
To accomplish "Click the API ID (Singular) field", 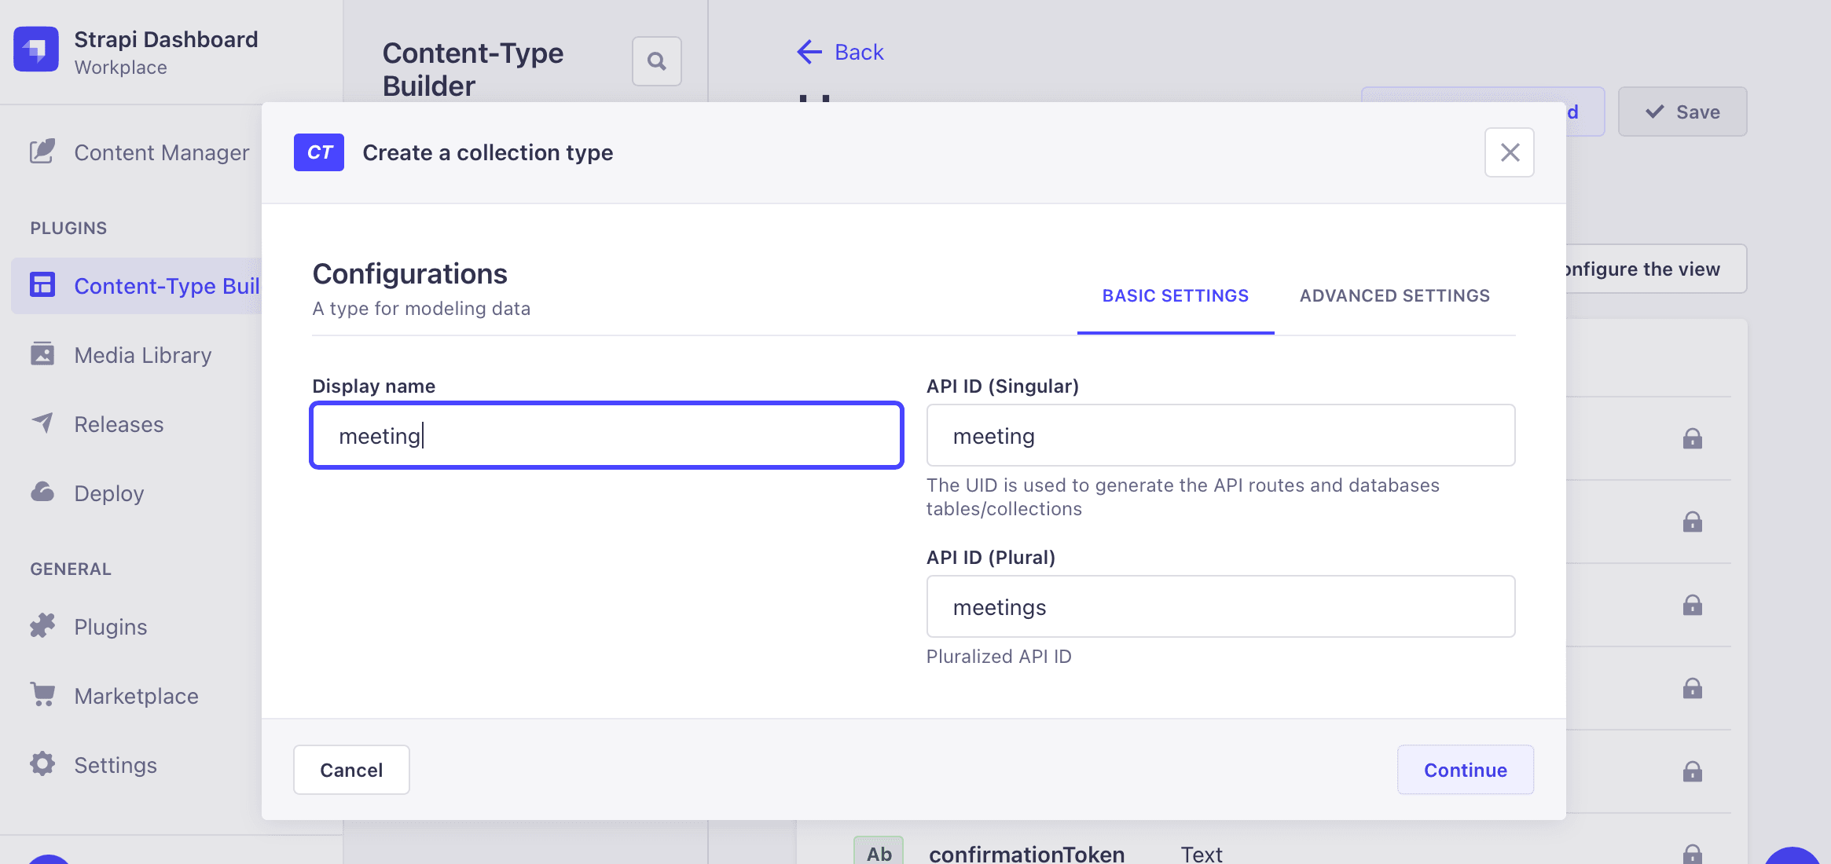I will coord(1221,435).
